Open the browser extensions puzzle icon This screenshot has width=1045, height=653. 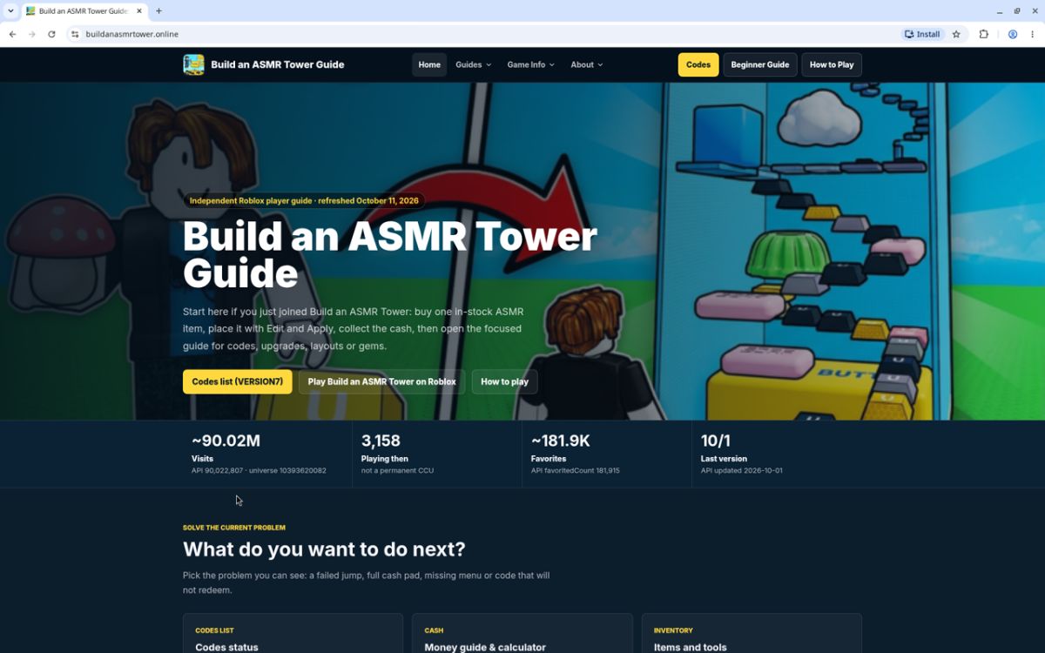click(x=984, y=34)
